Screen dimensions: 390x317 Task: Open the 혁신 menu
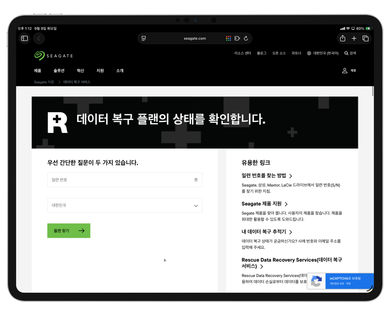pyautogui.click(x=80, y=71)
